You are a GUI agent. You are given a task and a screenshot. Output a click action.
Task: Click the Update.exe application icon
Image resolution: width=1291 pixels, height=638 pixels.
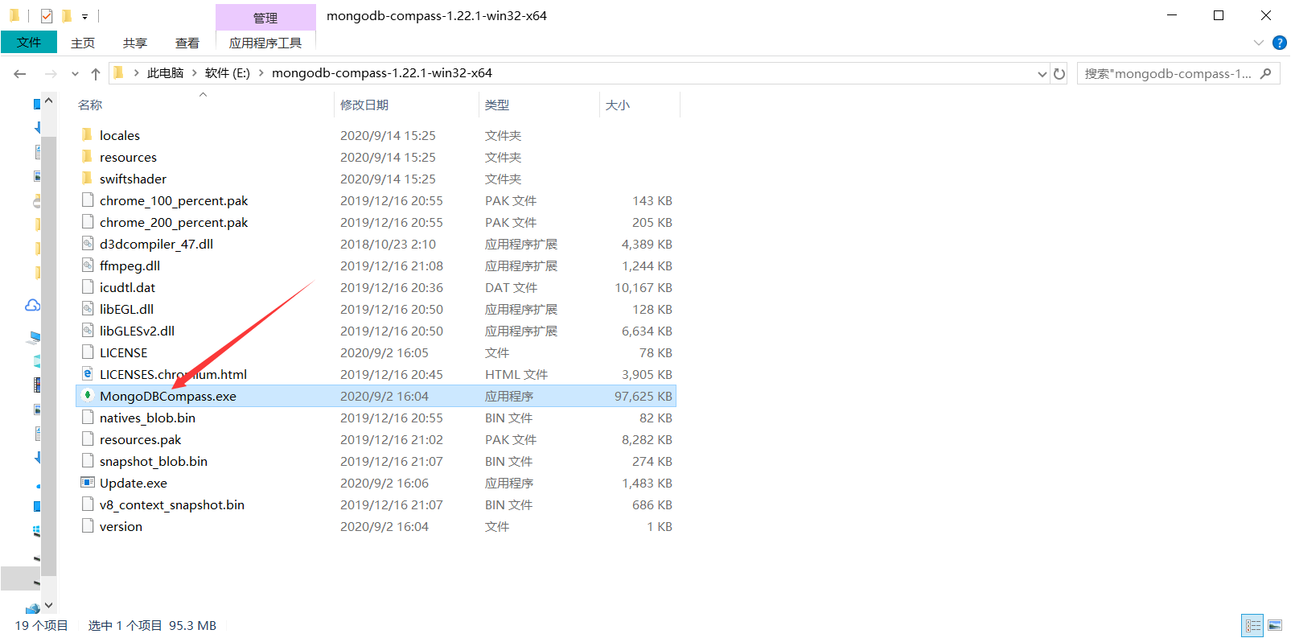88,483
